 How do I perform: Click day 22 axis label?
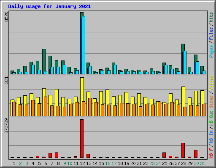point(146,163)
